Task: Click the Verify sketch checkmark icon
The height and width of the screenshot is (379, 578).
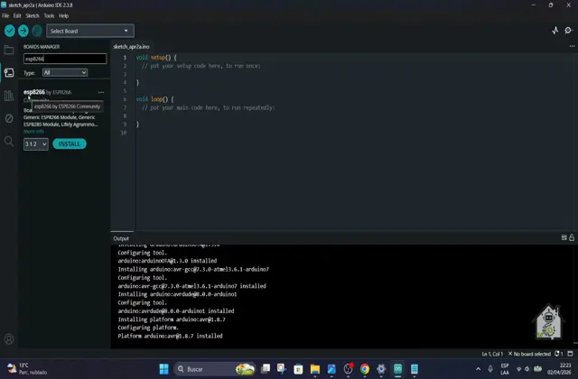Action: point(9,31)
